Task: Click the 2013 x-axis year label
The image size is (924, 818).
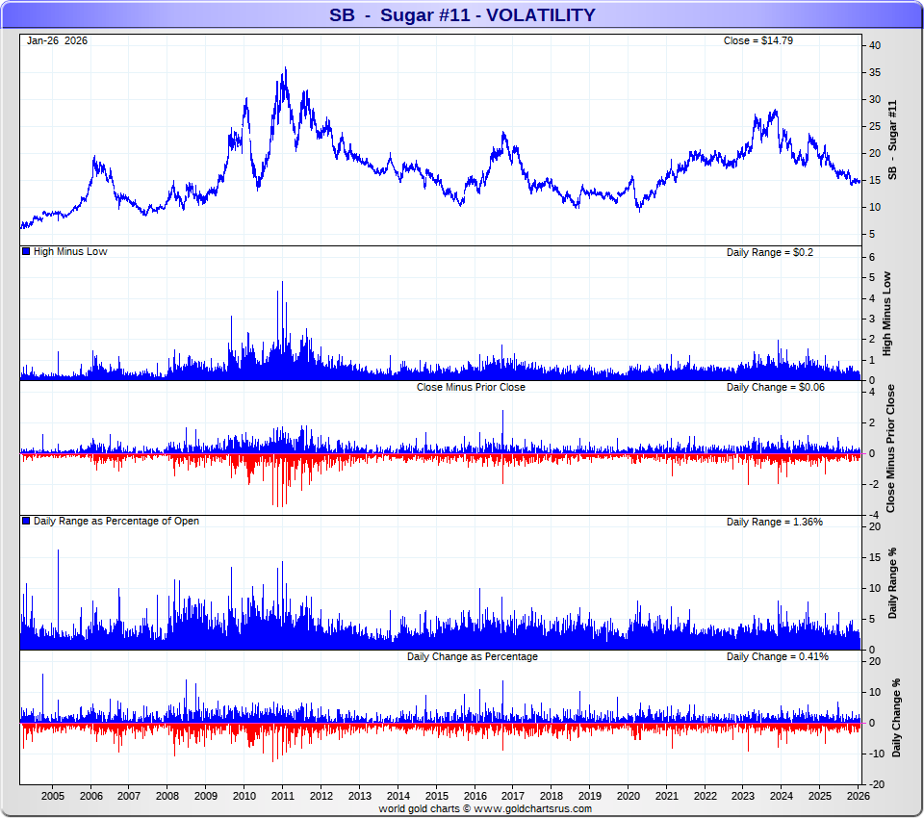Action: tap(359, 796)
